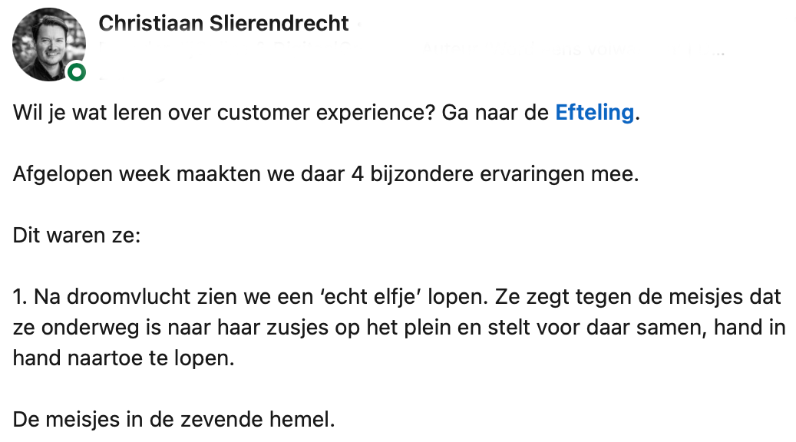The image size is (796, 442).
Task: Click the line 'Dit waren ze:'
Action: 77,236
